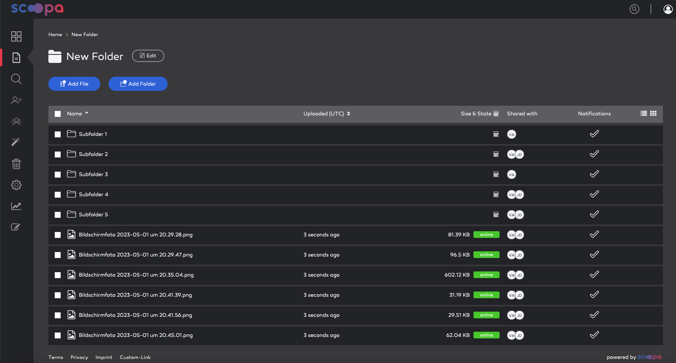The width and height of the screenshot is (676, 363).
Task: Click Home in the breadcrumb
Action: tap(55, 35)
